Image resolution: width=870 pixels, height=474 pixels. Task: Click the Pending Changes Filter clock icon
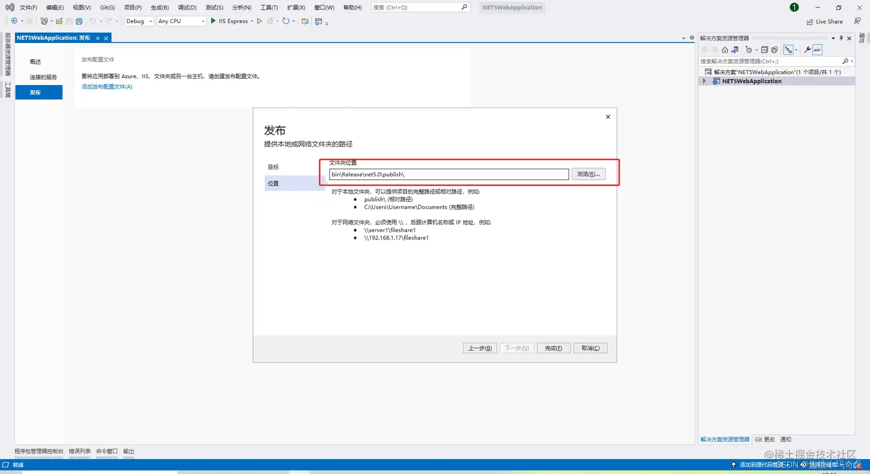pyautogui.click(x=749, y=50)
